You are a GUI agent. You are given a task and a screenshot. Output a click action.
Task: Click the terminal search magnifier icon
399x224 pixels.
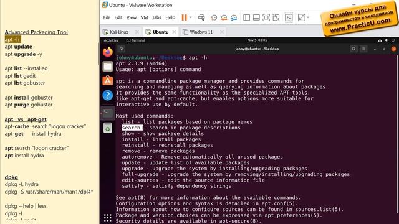point(353,49)
